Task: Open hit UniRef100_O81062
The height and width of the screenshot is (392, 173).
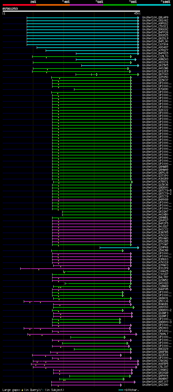Action: pyautogui.click(x=155, y=21)
